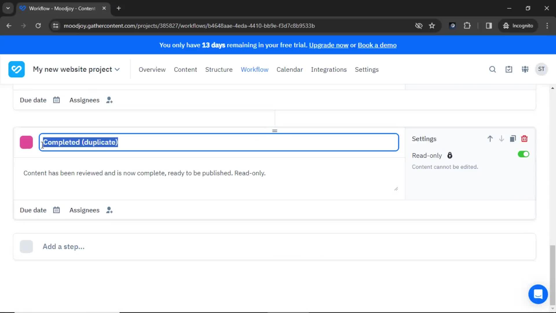
Task: Click the Book a demo link
Action: coord(377,45)
